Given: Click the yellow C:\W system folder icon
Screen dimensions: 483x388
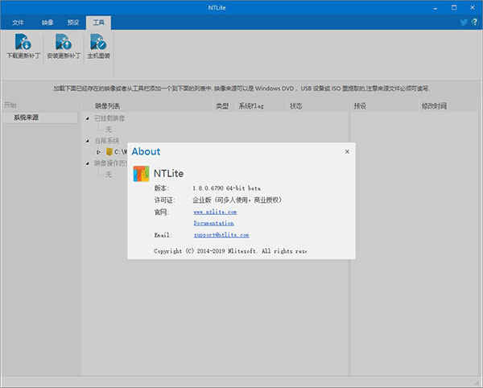Looking at the screenshot, I should tap(109, 151).
